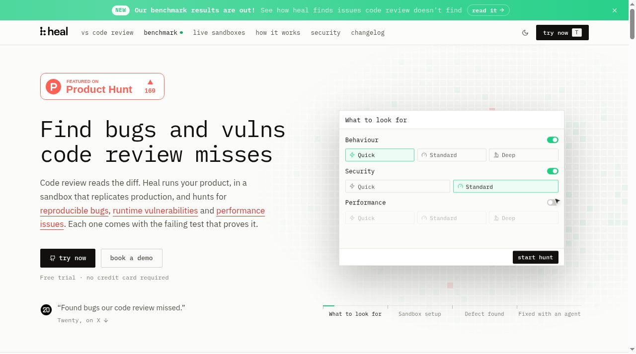Select Quick depth for Security

coord(397,187)
